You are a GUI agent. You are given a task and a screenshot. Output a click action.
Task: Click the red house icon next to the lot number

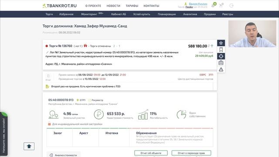click(x=85, y=46)
